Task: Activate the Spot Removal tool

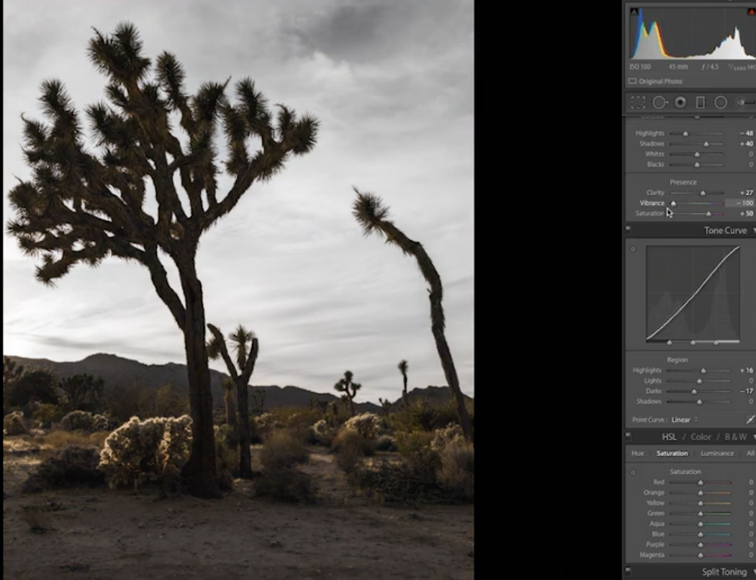Action: [x=659, y=103]
